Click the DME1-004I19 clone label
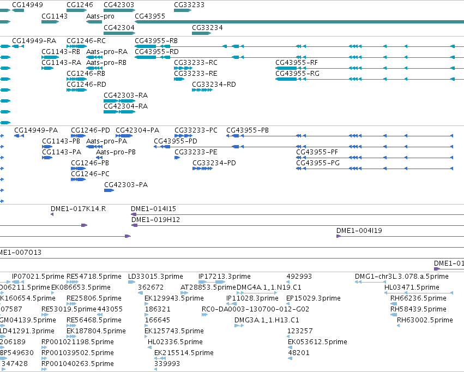This screenshot has height=372, width=464. 359,231
